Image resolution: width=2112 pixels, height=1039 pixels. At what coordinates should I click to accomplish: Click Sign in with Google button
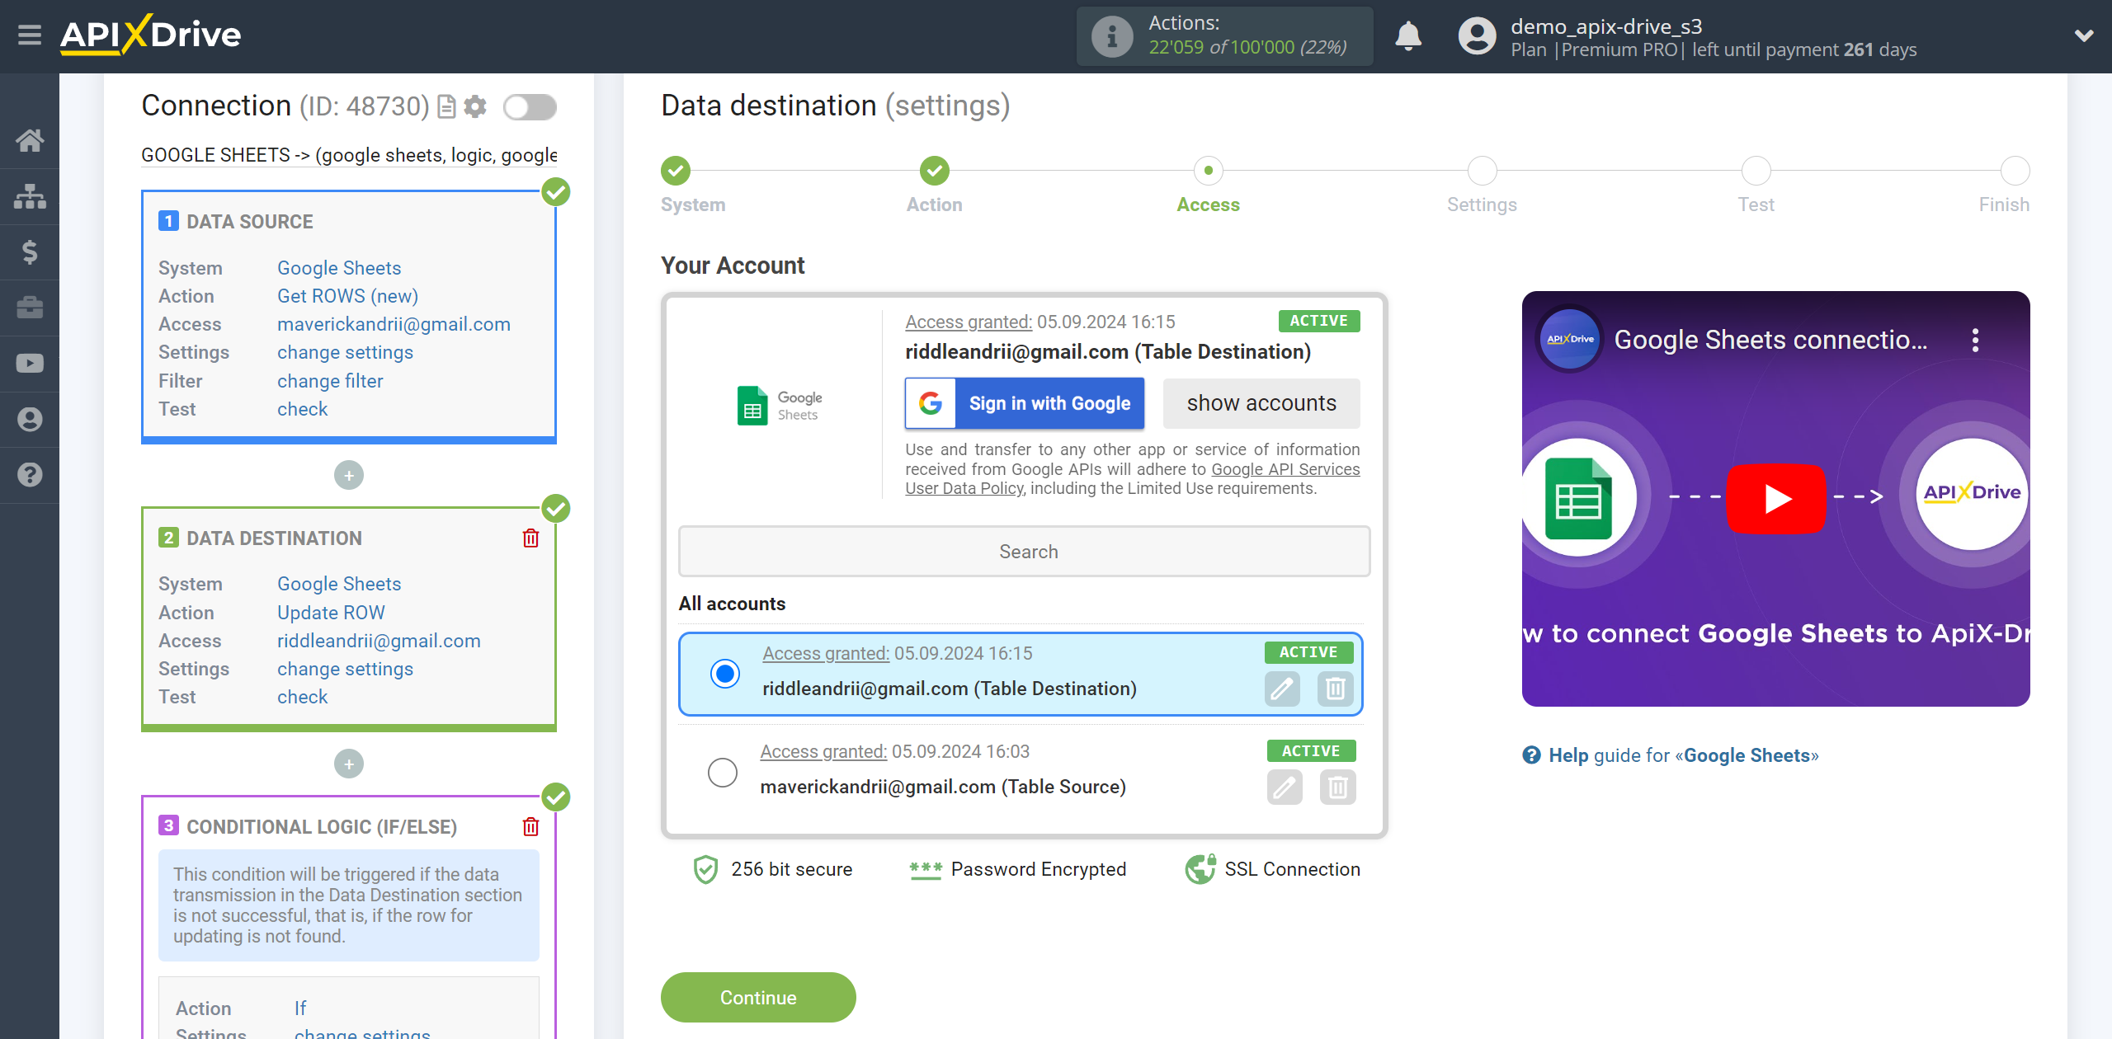click(1025, 402)
